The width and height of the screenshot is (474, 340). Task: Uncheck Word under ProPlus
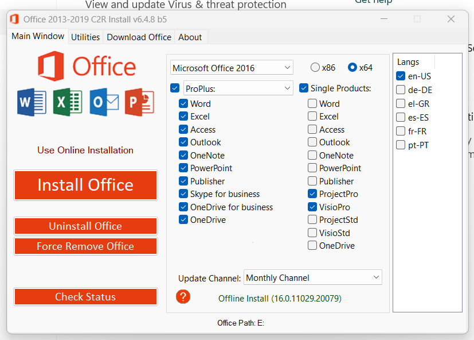183,103
